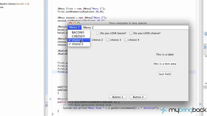The image size is (207, 116).
Task: Click the first.setMnemonic(KeyEvent.VK_M) code line
Action: (81, 12)
